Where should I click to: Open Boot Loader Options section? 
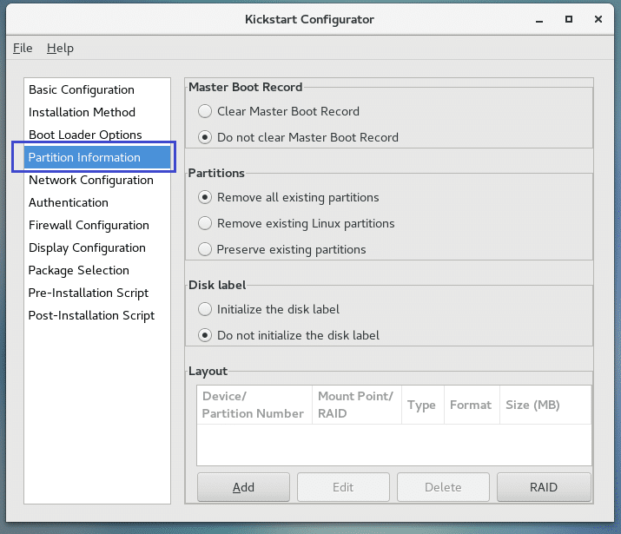85,135
